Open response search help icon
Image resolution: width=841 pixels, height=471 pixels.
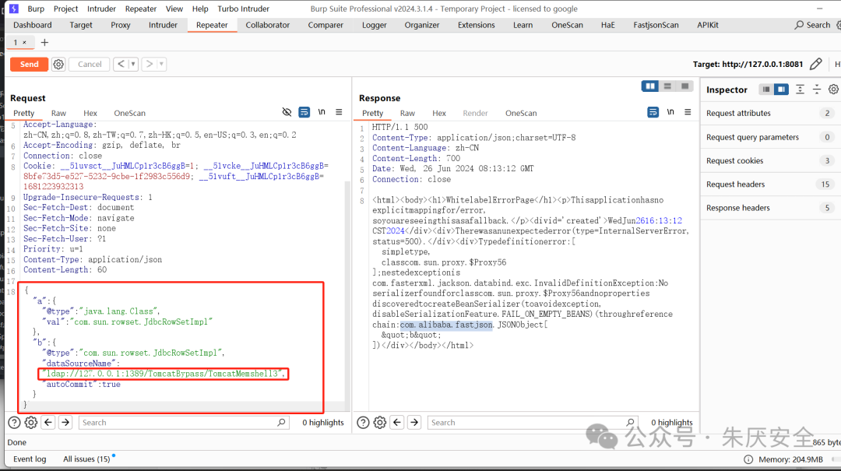[x=363, y=423]
